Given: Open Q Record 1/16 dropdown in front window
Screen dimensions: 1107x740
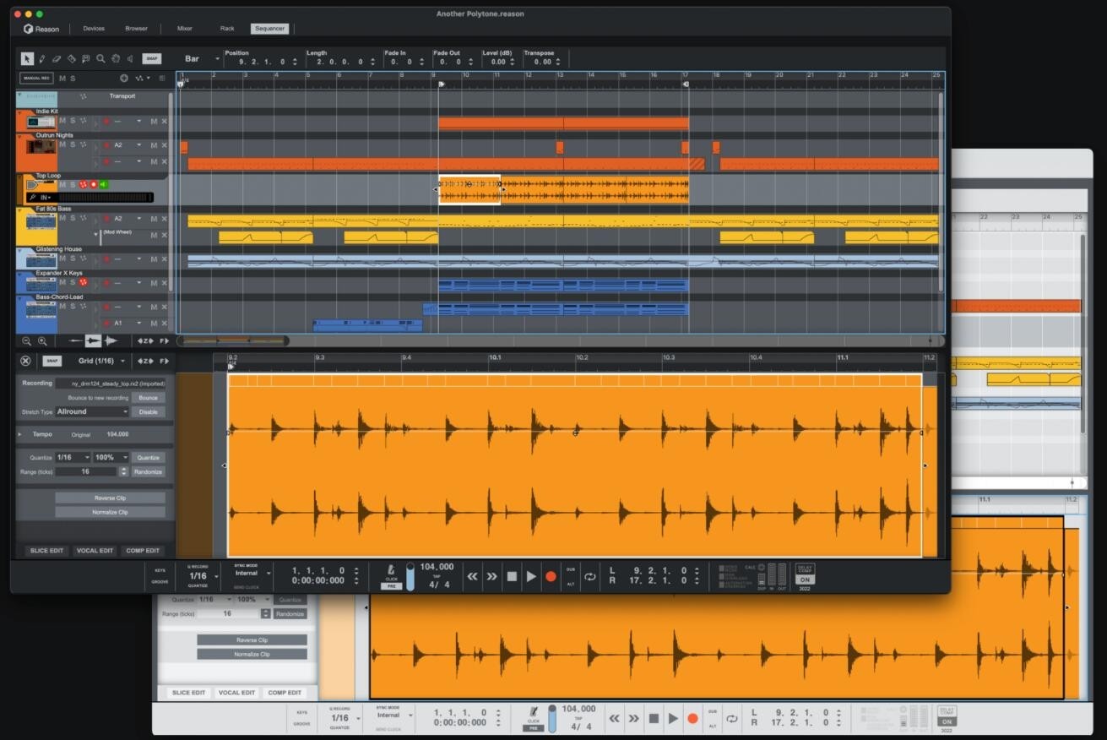Looking at the screenshot, I should [203, 576].
